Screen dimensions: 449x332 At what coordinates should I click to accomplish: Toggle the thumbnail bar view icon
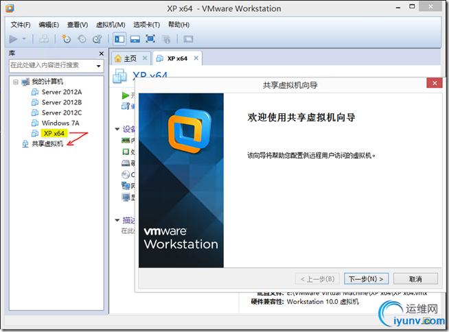[x=135, y=39]
